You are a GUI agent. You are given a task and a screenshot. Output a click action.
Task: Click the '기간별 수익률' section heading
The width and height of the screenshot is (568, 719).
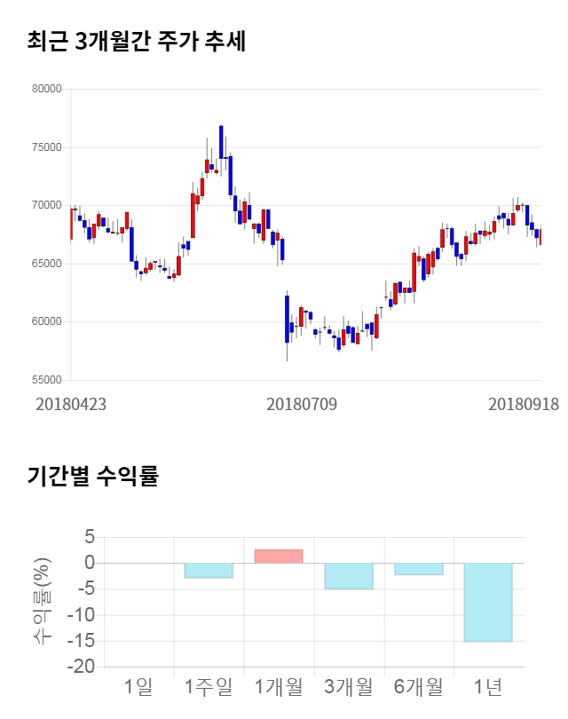92,476
